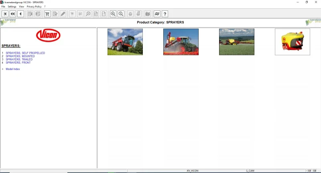Open SPRAYERS, FRONT link

pos(18,63)
